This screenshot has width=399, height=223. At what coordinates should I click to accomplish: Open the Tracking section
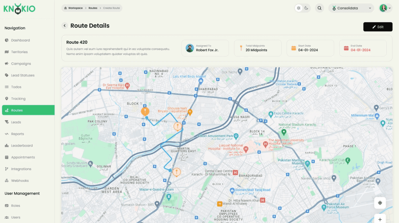18,99
